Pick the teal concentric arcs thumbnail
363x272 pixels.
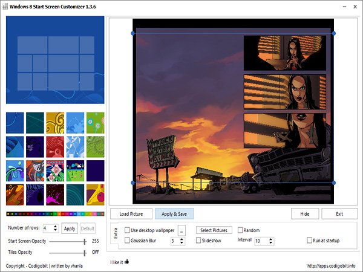coord(75,195)
